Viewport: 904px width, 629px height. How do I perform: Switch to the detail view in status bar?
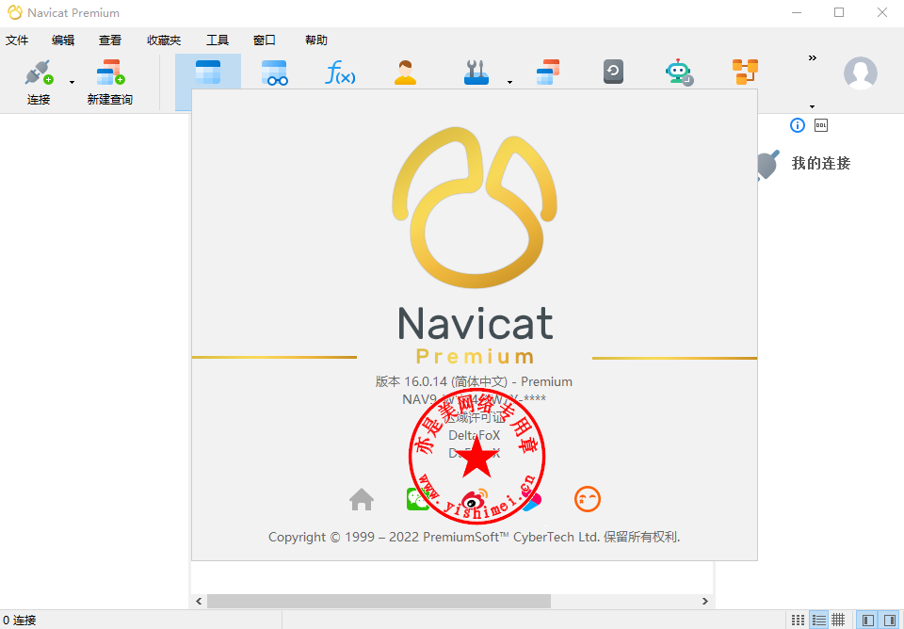(x=838, y=621)
